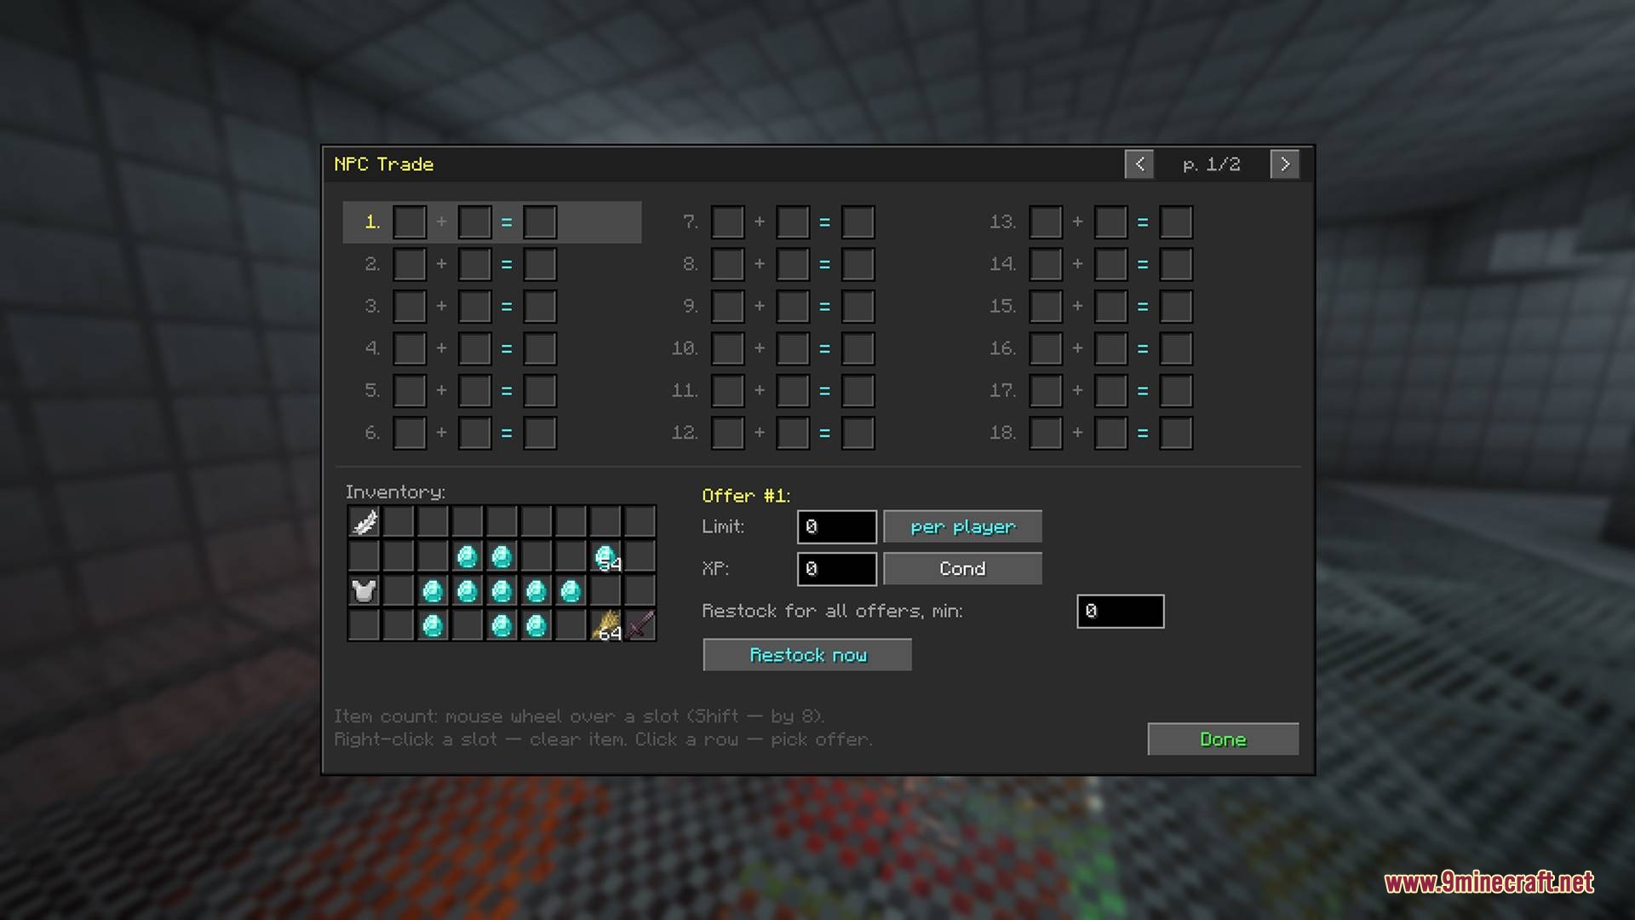The height and width of the screenshot is (920, 1635).
Task: Select the first input slot of offer 7
Action: pos(727,221)
